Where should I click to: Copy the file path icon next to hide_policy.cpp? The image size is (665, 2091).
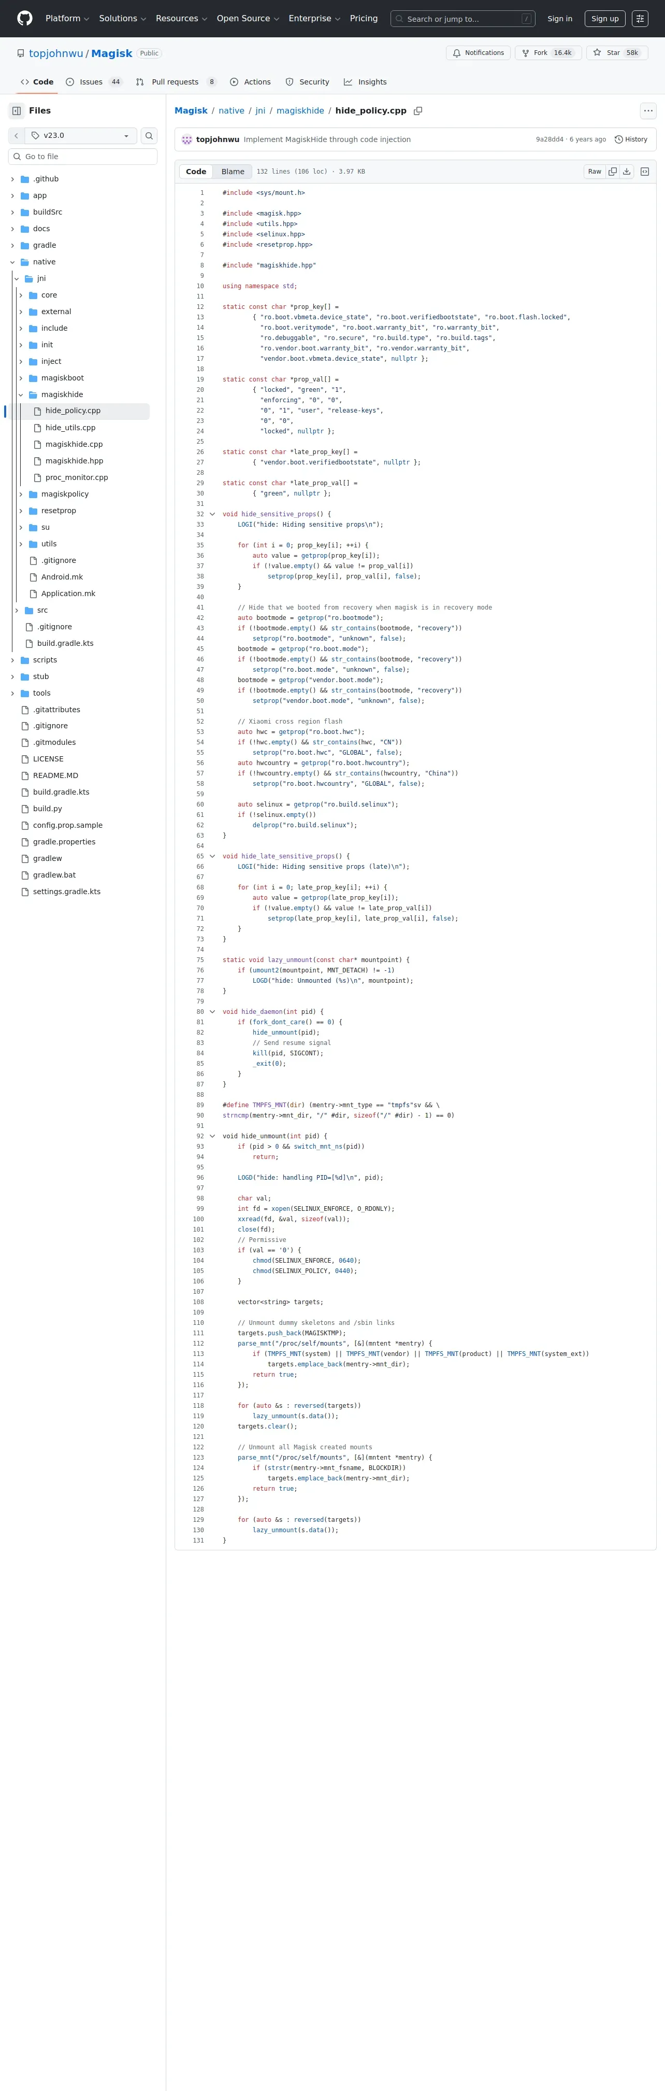point(418,110)
